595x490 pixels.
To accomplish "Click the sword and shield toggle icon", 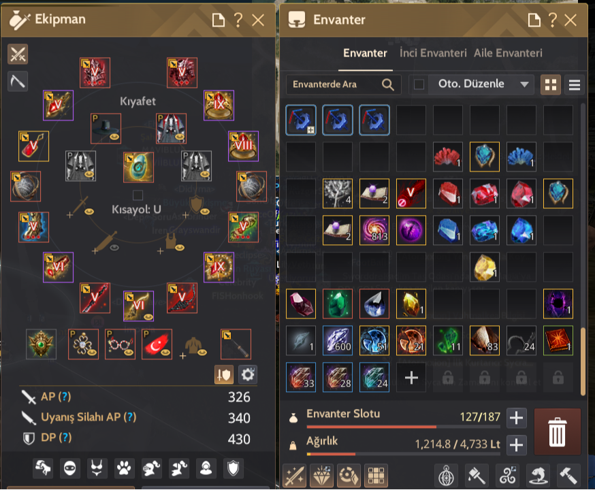I will pyautogui.click(x=224, y=375).
